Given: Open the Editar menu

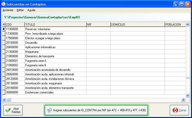Looking at the screenshot, I should (x=20, y=10).
